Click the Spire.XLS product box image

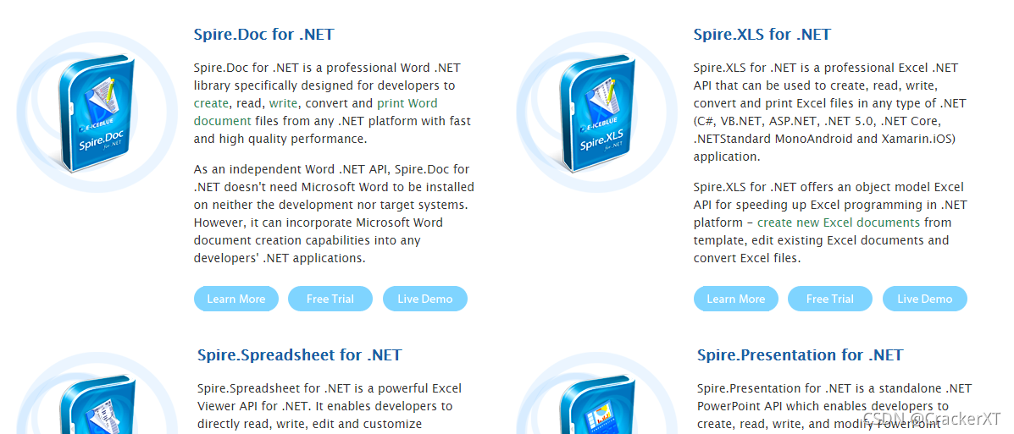coord(596,113)
